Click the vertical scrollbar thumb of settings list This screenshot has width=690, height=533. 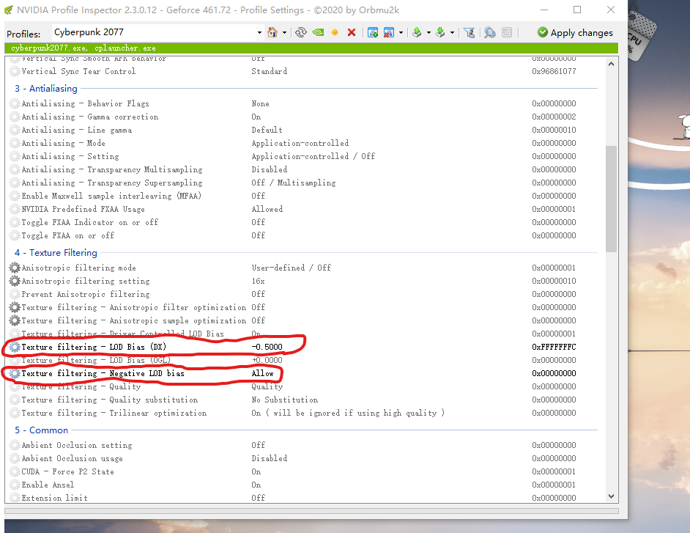pos(611,199)
